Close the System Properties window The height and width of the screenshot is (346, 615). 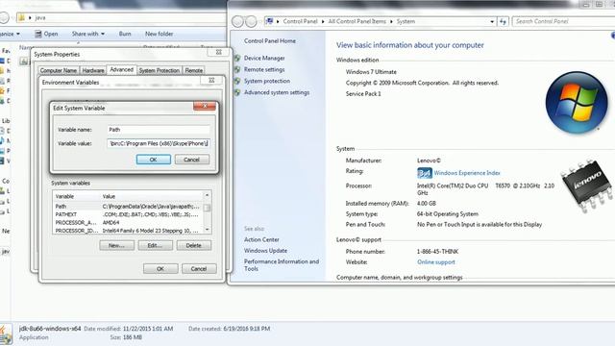point(219,52)
